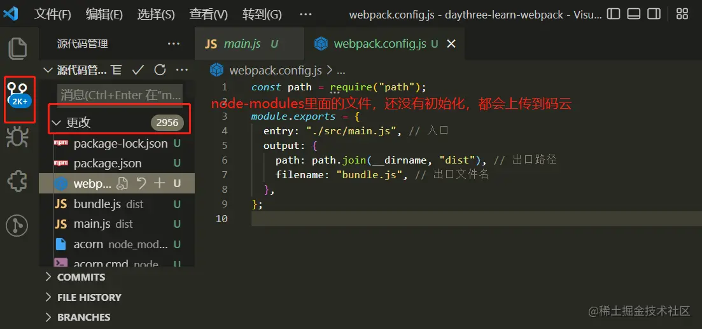Image resolution: width=702 pixels, height=329 pixels.
Task: Click the 2956 changes count badge
Action: (x=167, y=123)
